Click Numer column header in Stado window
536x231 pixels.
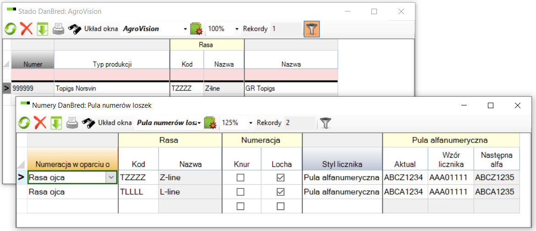point(33,60)
